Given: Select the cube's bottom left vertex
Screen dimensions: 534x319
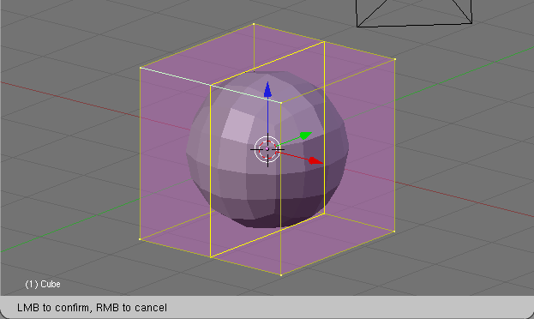Looking at the screenshot, I should pos(140,239).
